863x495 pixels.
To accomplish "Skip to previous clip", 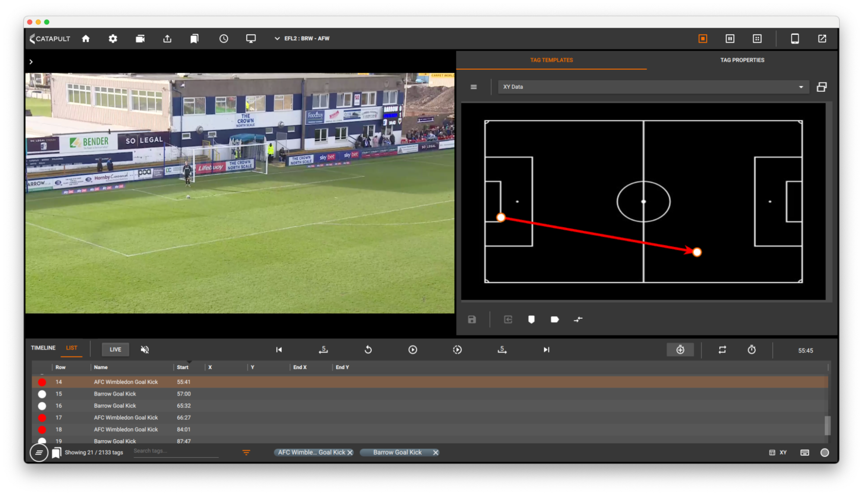I will coord(279,350).
